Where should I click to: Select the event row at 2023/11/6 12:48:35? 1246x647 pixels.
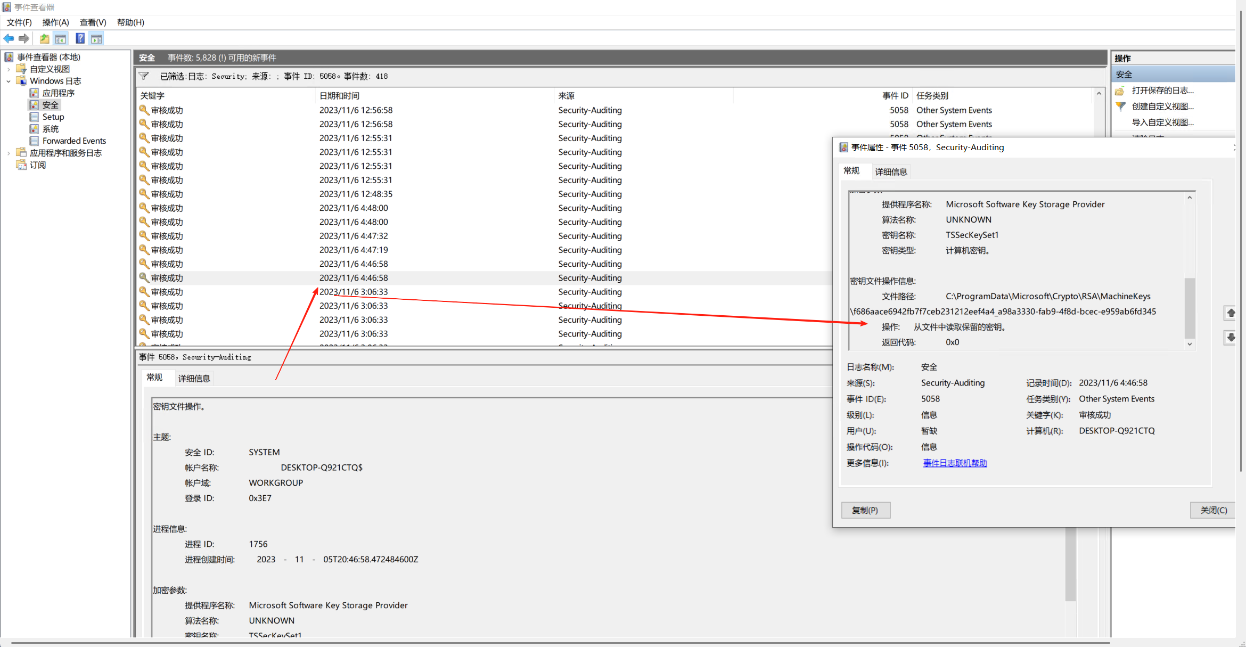click(356, 194)
